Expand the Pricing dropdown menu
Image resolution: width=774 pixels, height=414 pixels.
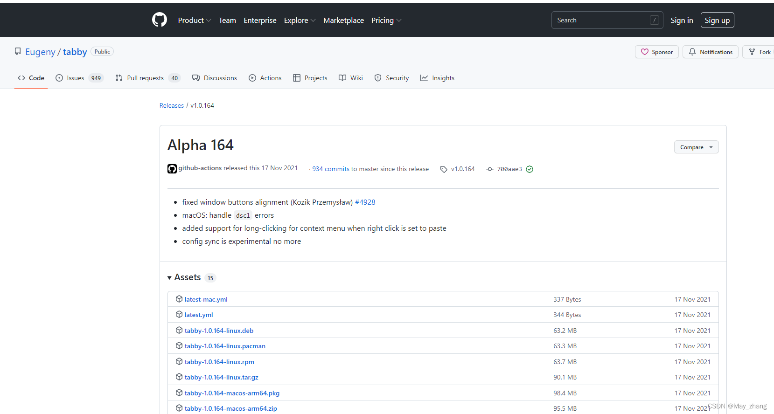pyautogui.click(x=386, y=21)
